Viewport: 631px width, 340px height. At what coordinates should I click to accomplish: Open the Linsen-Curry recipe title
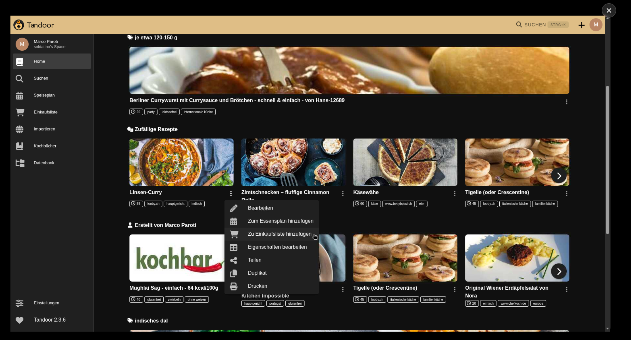pyautogui.click(x=146, y=193)
